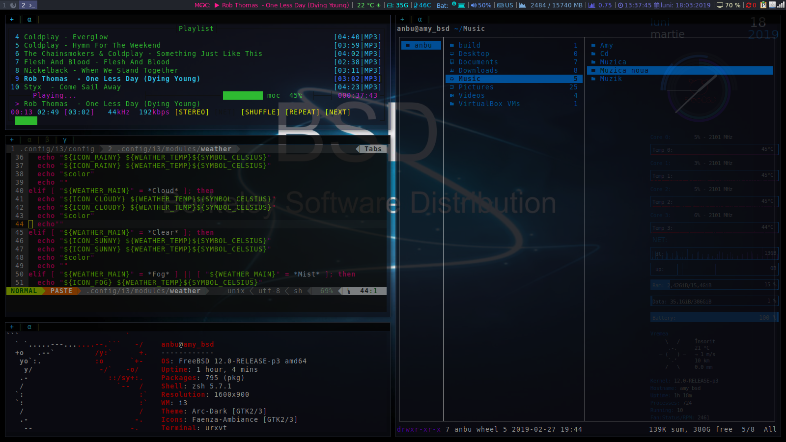The width and height of the screenshot is (786, 442).
Task: Click the disk usage icon showing 35G
Action: [390, 5]
